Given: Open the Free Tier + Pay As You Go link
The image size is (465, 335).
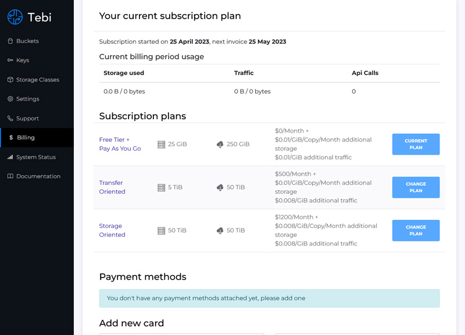Looking at the screenshot, I should pyautogui.click(x=120, y=144).
